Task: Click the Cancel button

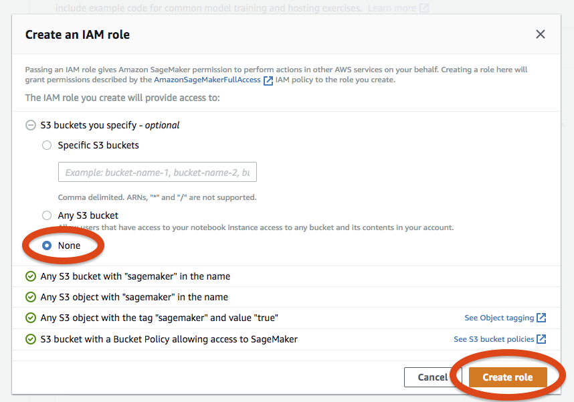Action: (434, 377)
